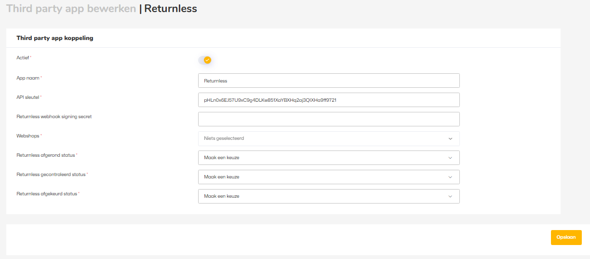The image size is (590, 259).
Task: Open the Webshops dropdown
Action: (x=328, y=138)
